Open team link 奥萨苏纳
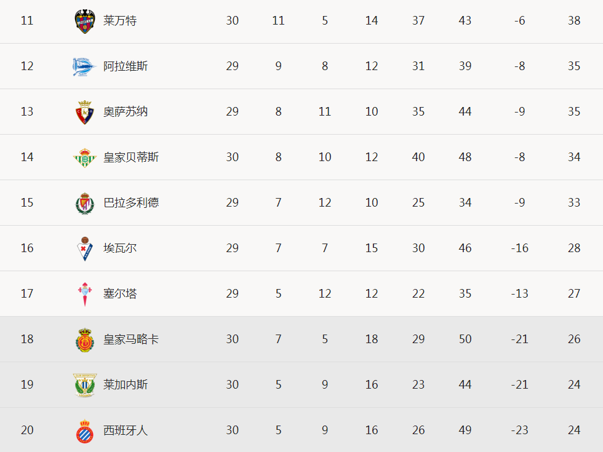Image resolution: width=603 pixels, height=452 pixels. (126, 111)
